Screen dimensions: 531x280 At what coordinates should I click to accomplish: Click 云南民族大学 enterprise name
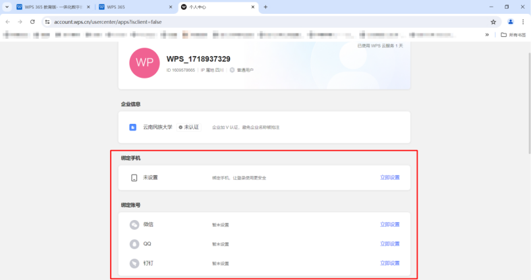(x=157, y=127)
